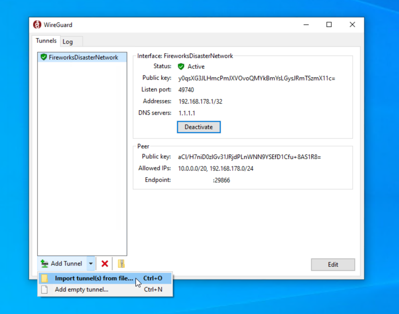Viewport: 399px width, 314px height.
Task: Maximize the WireGuard window
Action: [x=329, y=25]
